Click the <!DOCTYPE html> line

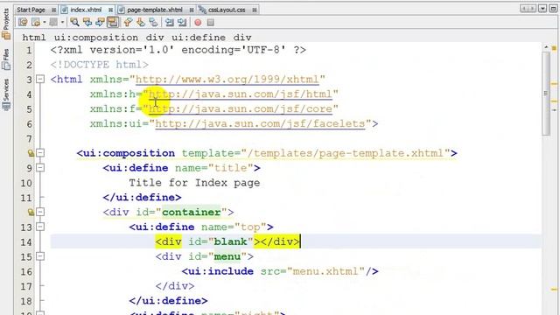(x=99, y=65)
